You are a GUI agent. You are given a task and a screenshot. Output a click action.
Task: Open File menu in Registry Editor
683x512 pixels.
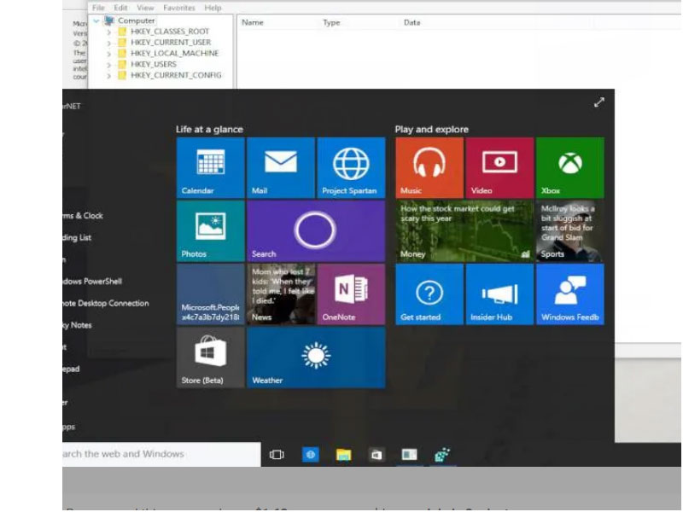coord(98,8)
